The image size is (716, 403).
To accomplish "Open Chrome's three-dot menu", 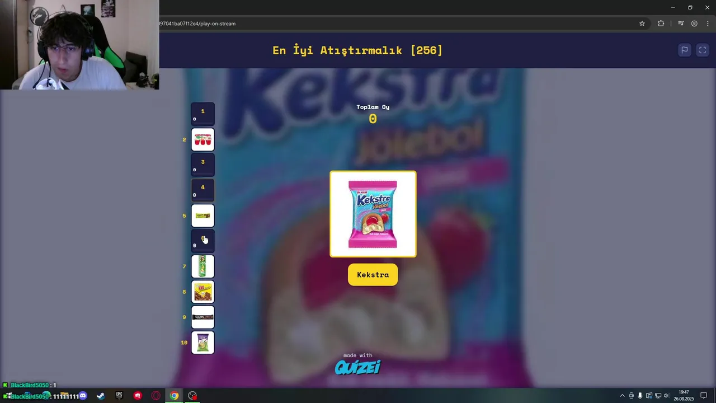I will [x=708, y=24].
